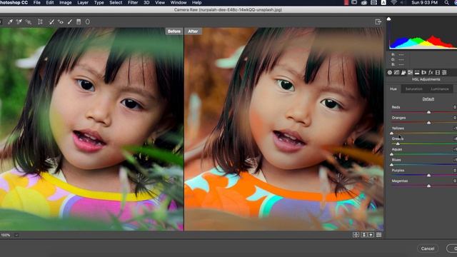Open the Tone Curve panel icon
The height and width of the screenshot is (257, 457).
397,73
